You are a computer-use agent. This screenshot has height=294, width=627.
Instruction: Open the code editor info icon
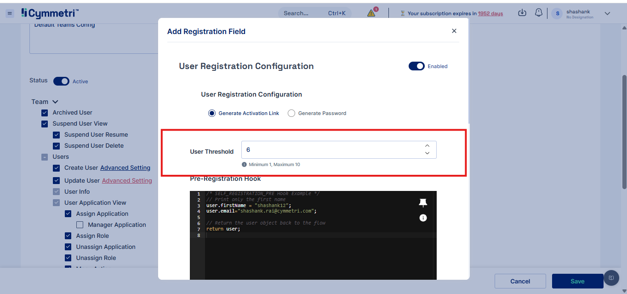click(x=423, y=218)
